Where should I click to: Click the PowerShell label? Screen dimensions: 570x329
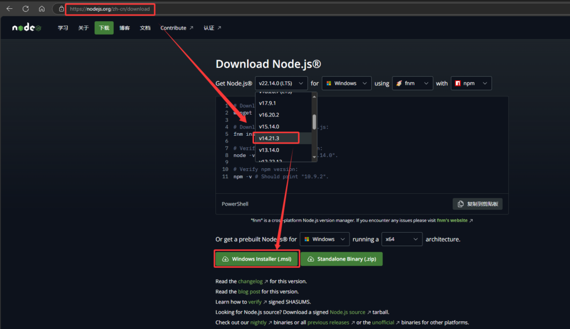[235, 204]
